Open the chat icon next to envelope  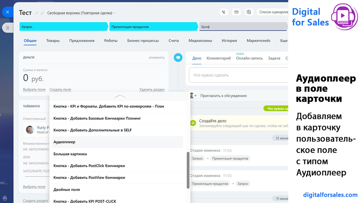tap(248, 12)
